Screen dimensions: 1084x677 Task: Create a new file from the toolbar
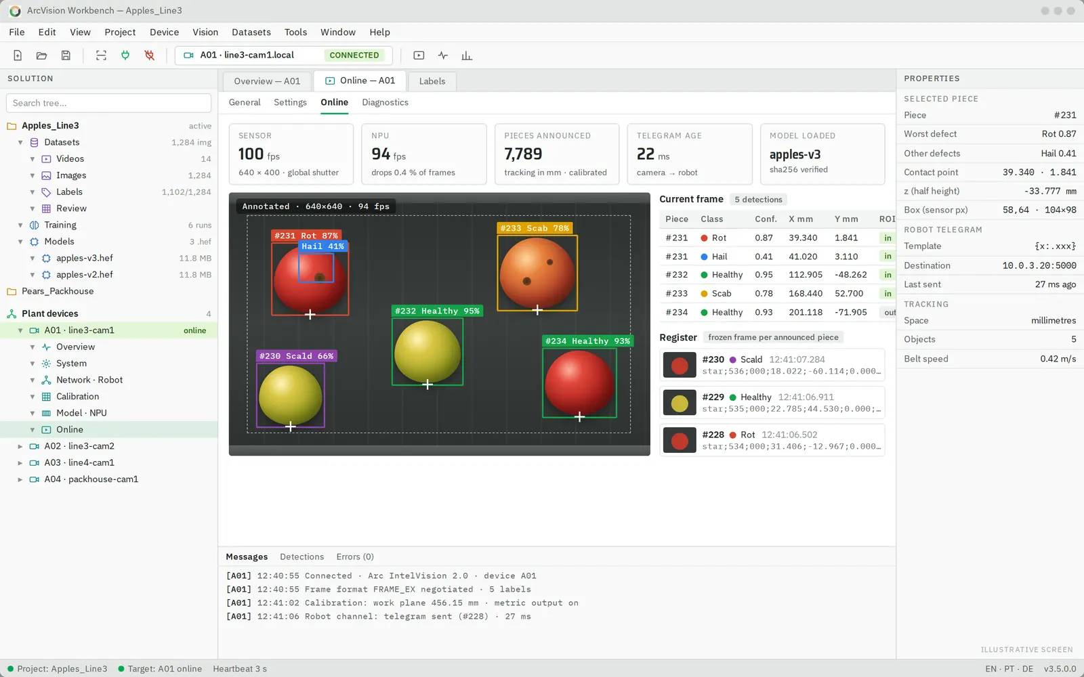18,56
